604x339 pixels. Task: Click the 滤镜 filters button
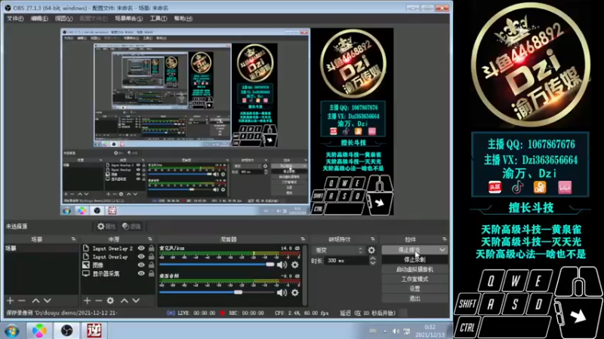[131, 227]
